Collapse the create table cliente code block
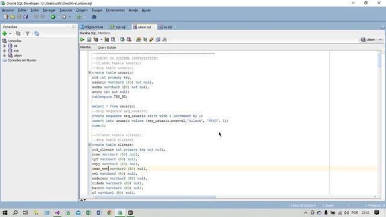Image resolution: width=386 pixels, height=217 pixels. (x=90, y=145)
